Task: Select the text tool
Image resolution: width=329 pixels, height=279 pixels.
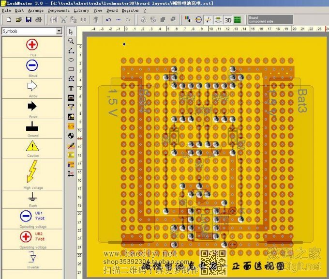Action: [71, 88]
